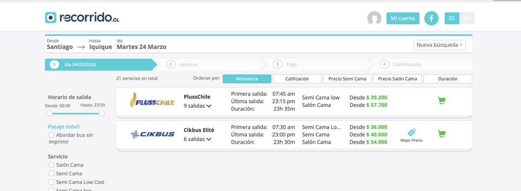The image size is (521, 191).
Task: Click the Hasta time slider handle
Action: pyautogui.click(x=102, y=113)
